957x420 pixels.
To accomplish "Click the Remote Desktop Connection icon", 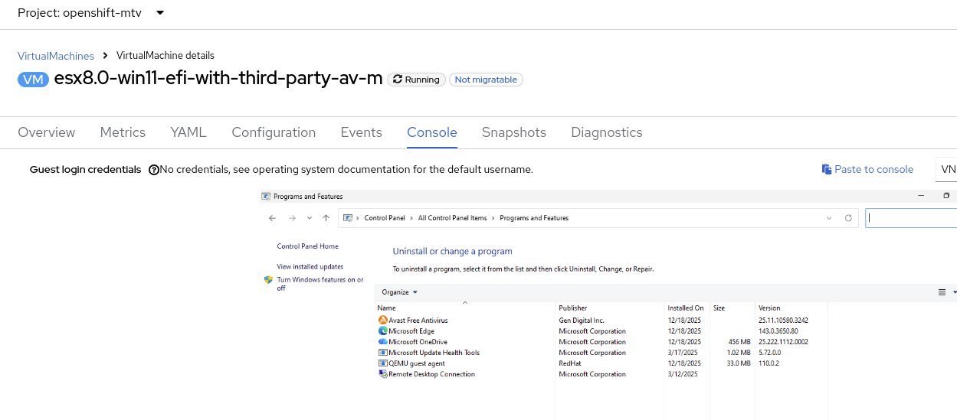I will [x=383, y=374].
